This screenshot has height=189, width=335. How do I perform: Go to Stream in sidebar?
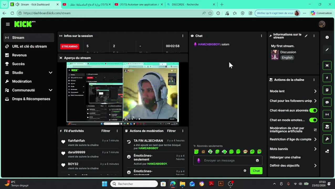pos(29,38)
